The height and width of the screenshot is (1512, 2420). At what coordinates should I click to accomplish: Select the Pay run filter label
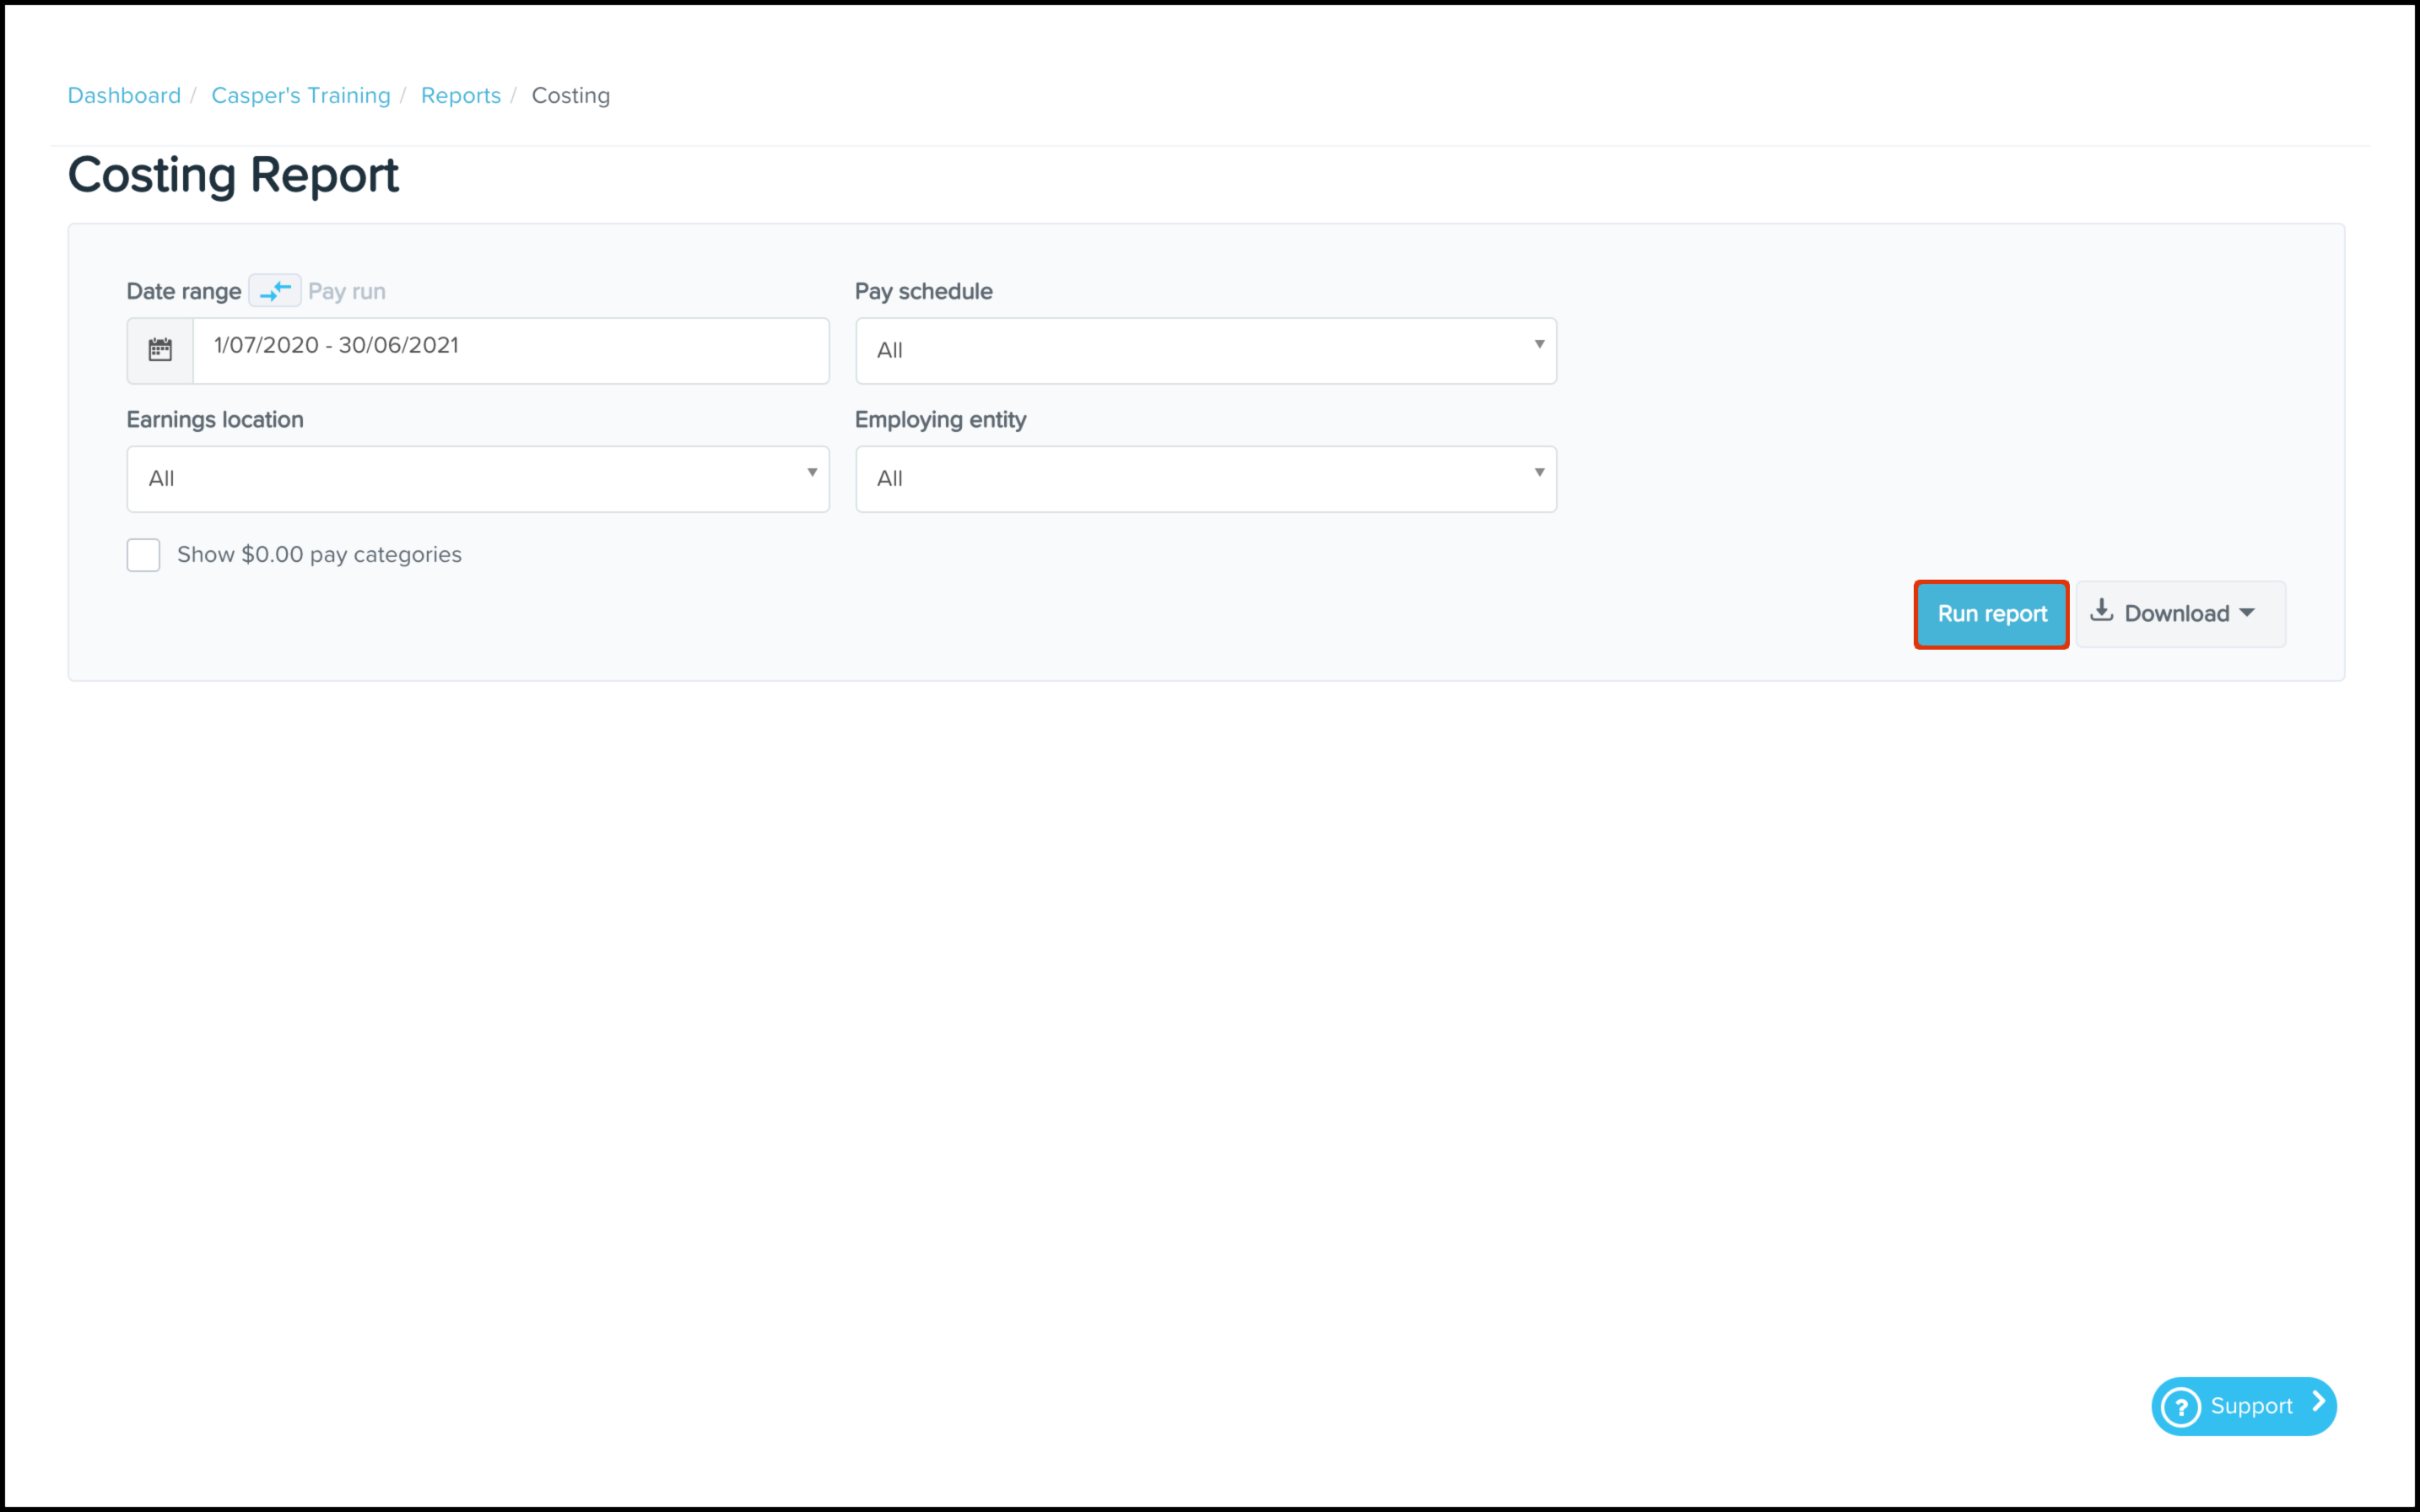click(x=346, y=291)
